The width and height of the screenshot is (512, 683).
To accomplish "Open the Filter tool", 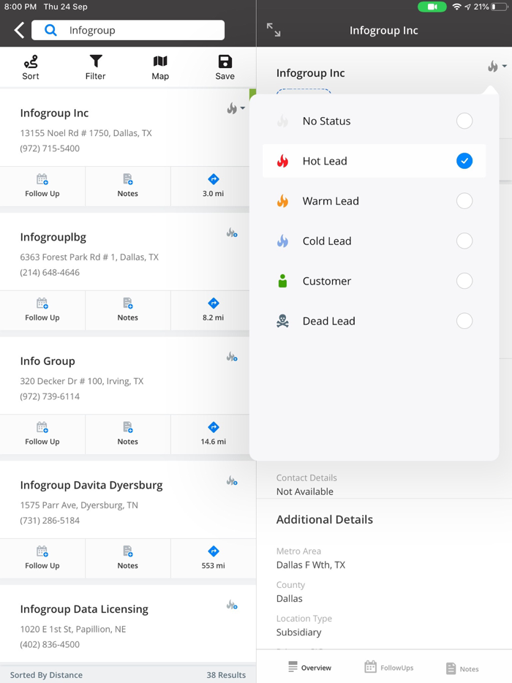I will [95, 67].
